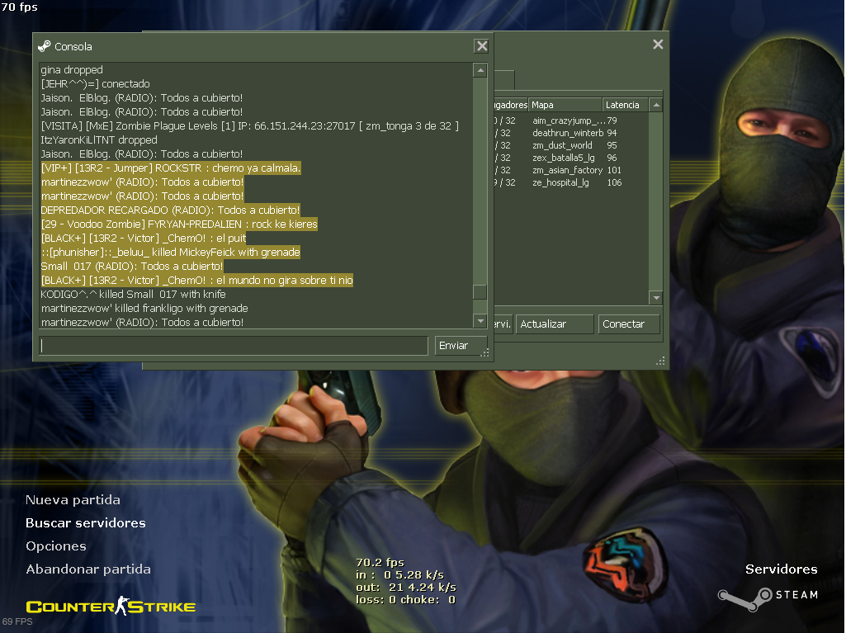Sort servers by the Mapa column header
Viewport: 846px width, 633px height.
[565, 105]
